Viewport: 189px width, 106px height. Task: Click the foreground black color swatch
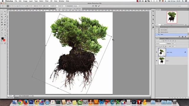(2, 39)
